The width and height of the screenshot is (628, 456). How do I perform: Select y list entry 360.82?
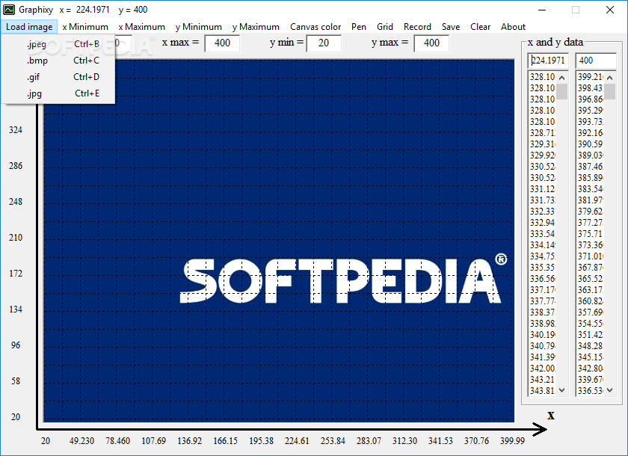(x=591, y=301)
